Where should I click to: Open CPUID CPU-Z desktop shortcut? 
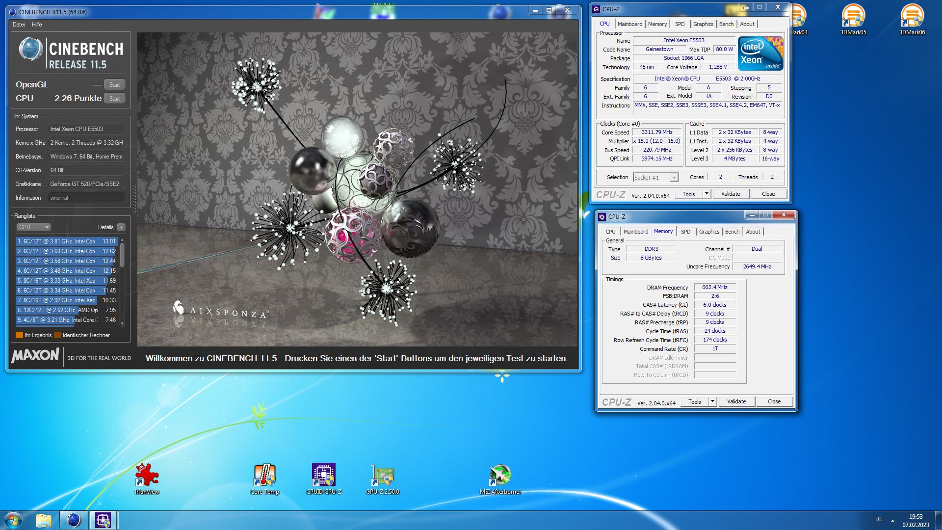(323, 478)
